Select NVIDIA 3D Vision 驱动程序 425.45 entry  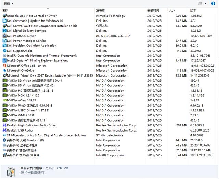[x=30, y=85]
